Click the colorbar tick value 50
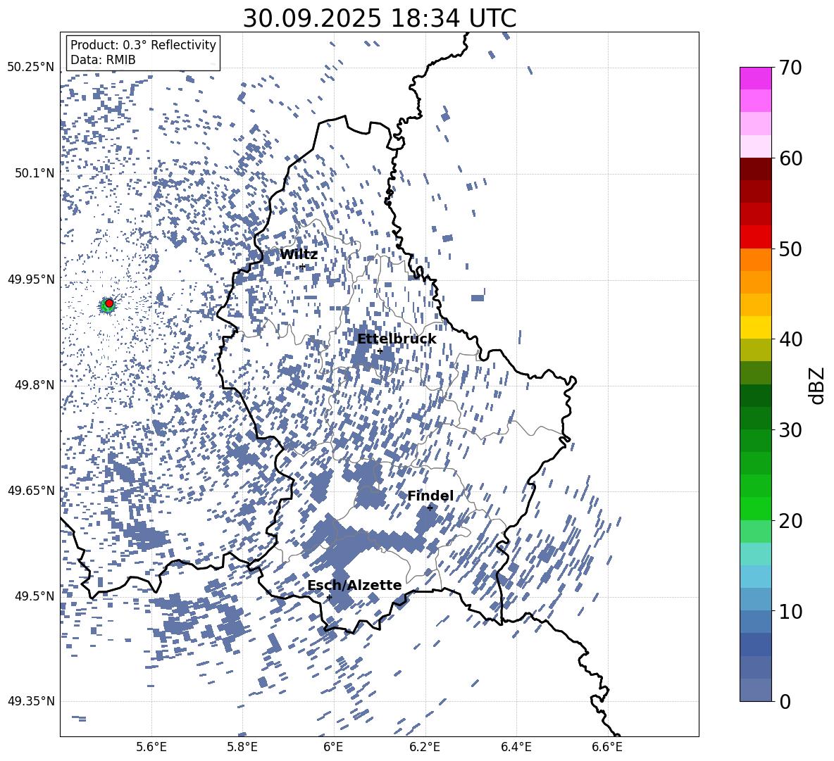 coord(790,249)
